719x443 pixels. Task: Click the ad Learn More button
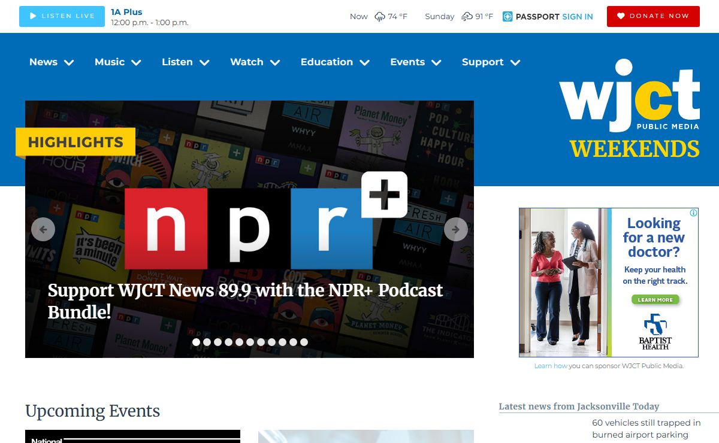pyautogui.click(x=655, y=300)
